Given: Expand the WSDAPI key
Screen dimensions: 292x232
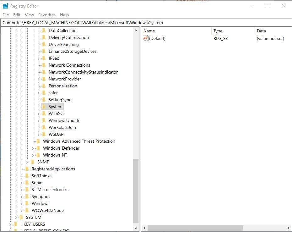Looking at the screenshot, I should pyautogui.click(x=38, y=135).
